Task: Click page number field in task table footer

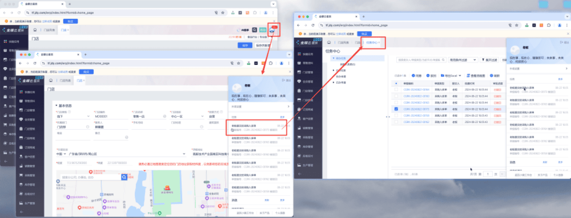Action: [488, 174]
